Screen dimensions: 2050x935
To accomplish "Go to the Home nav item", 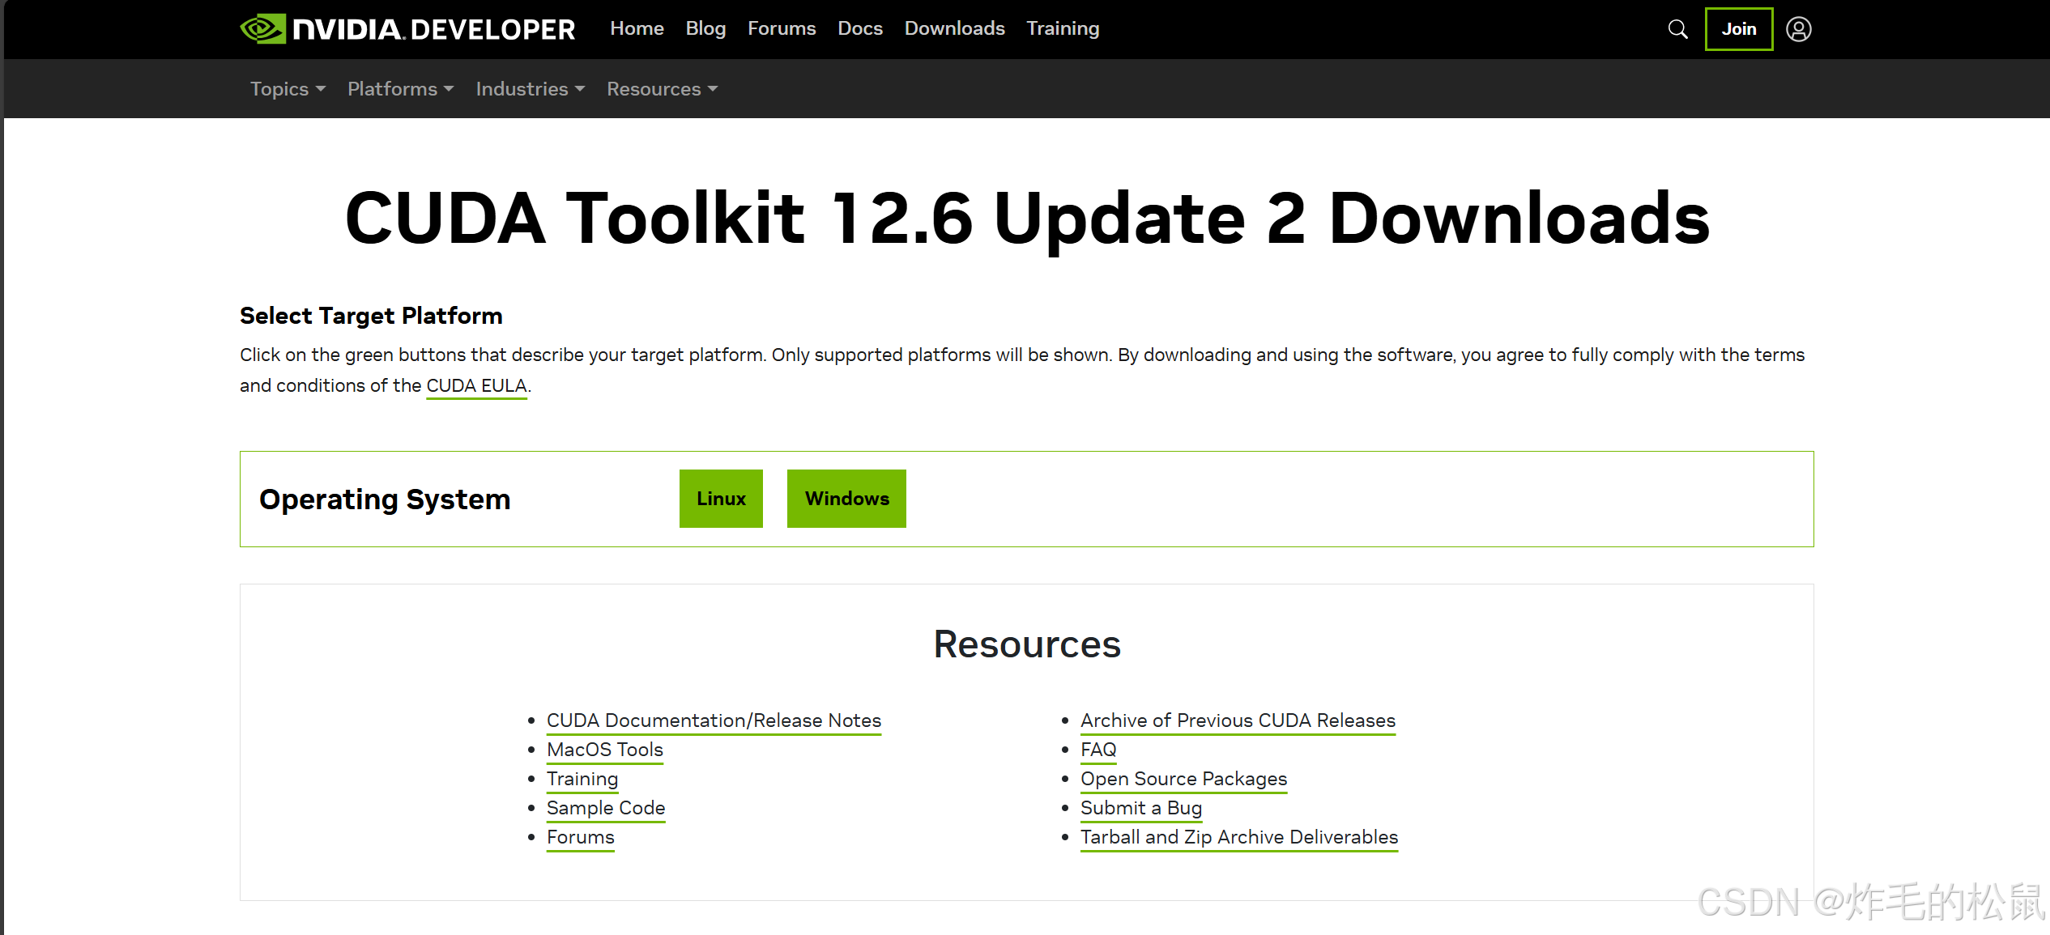I will 637,28.
